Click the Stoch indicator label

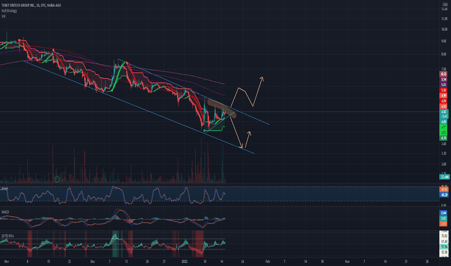[5, 189]
